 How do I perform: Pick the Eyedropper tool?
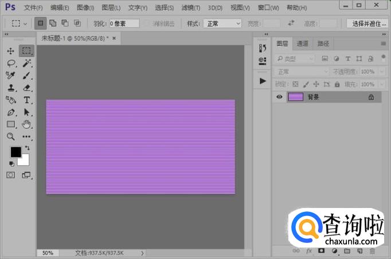[11, 76]
